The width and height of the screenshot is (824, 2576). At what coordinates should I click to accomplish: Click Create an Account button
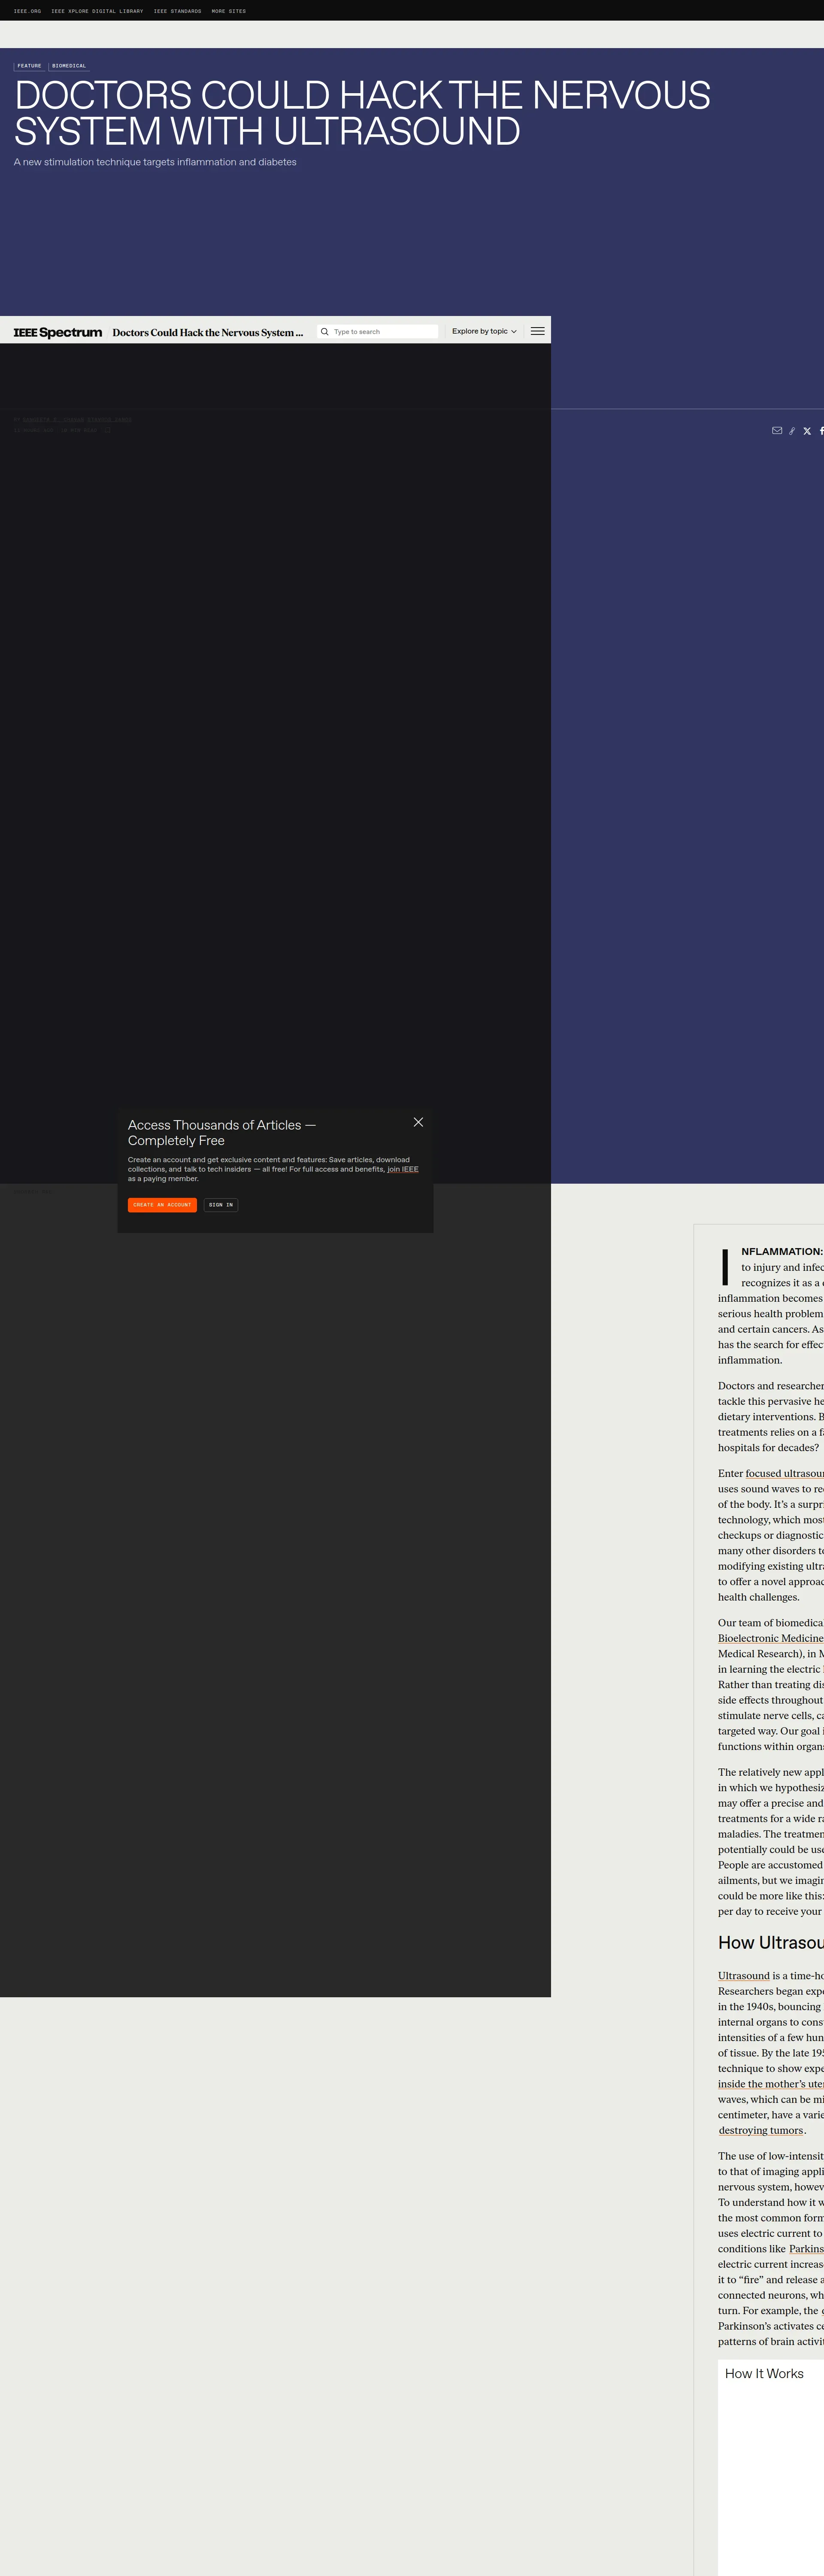click(162, 1205)
